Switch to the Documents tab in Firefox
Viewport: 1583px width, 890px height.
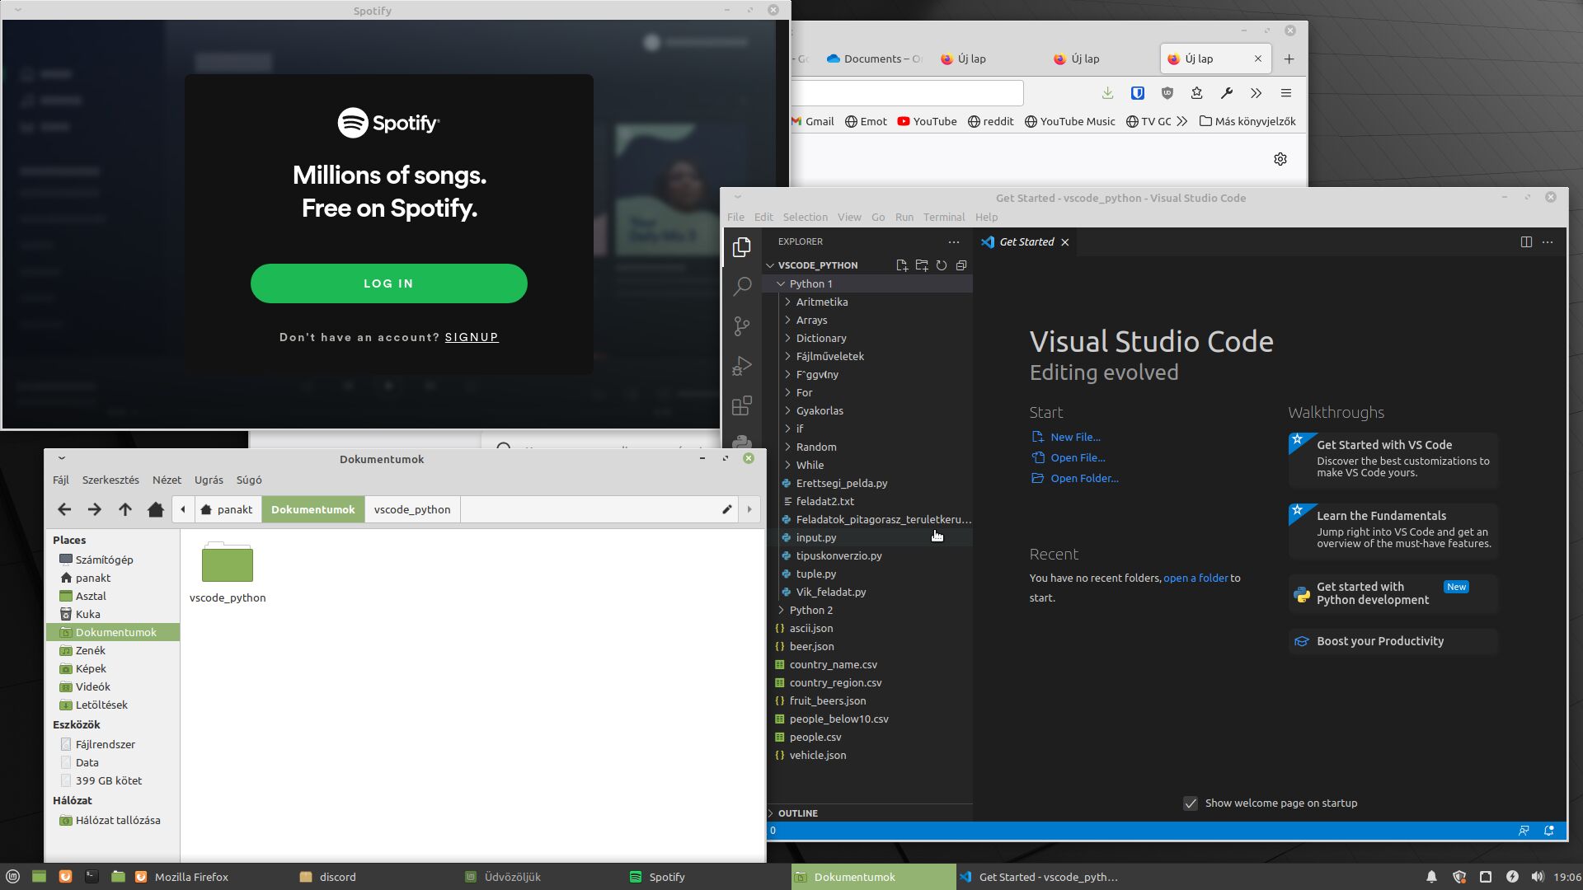point(874,59)
